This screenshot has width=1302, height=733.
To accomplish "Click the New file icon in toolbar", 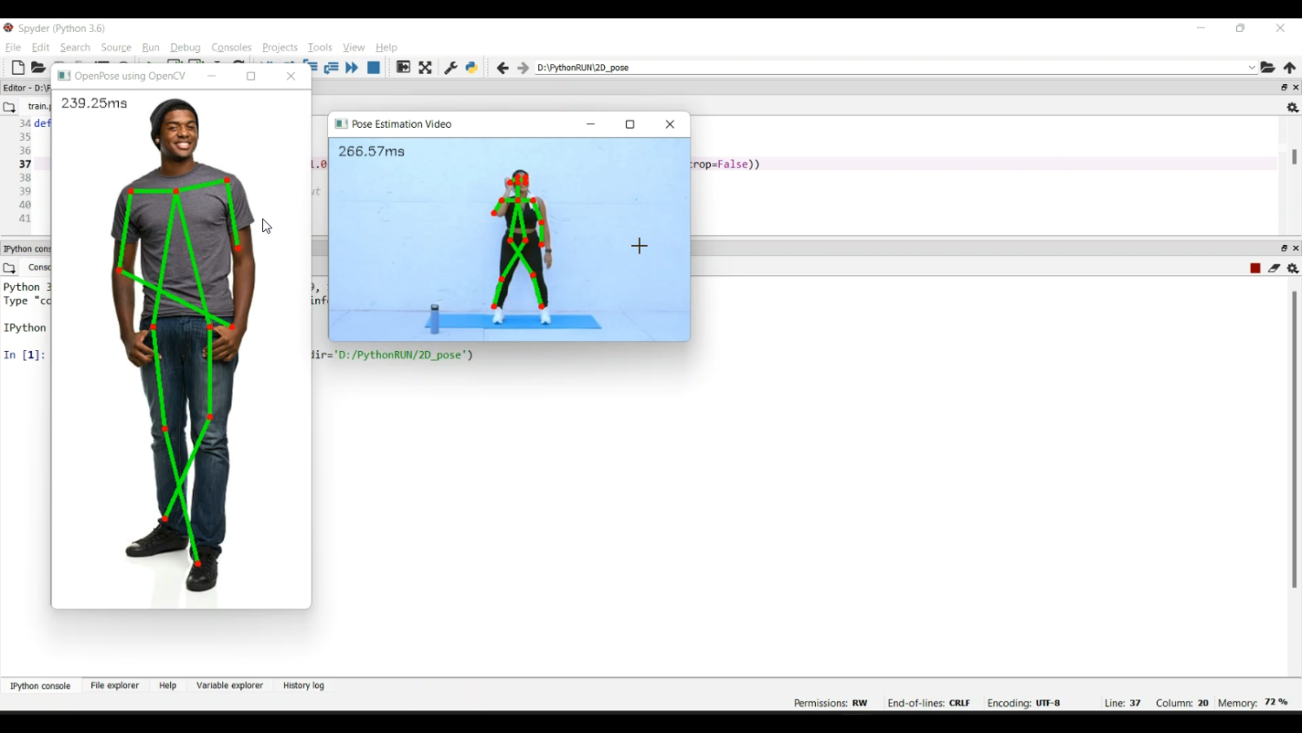I will point(17,68).
